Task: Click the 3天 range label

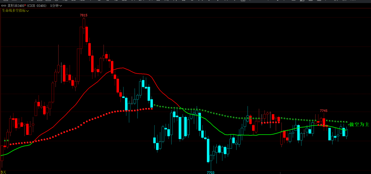Action: [3, 172]
